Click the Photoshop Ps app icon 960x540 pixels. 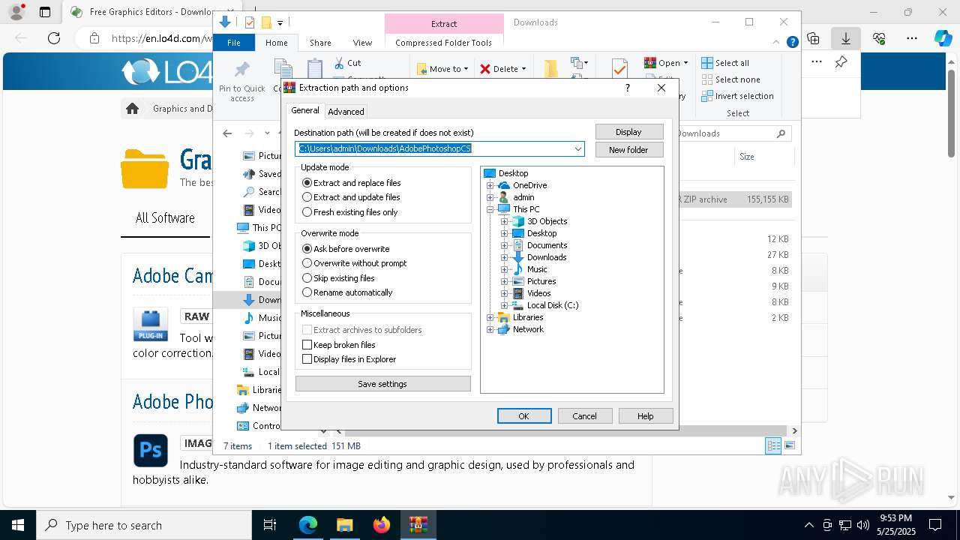[150, 450]
